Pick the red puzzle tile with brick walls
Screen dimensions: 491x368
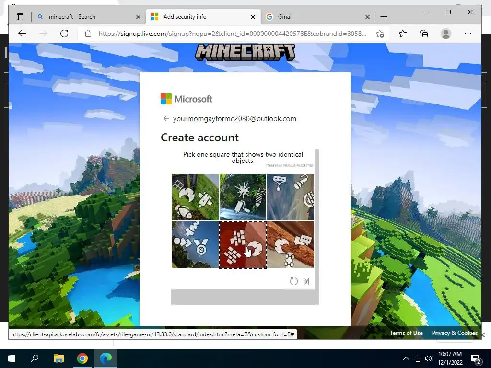pyautogui.click(x=243, y=244)
